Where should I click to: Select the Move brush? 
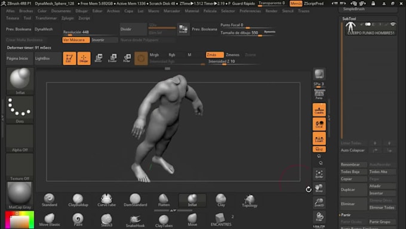click(x=192, y=219)
